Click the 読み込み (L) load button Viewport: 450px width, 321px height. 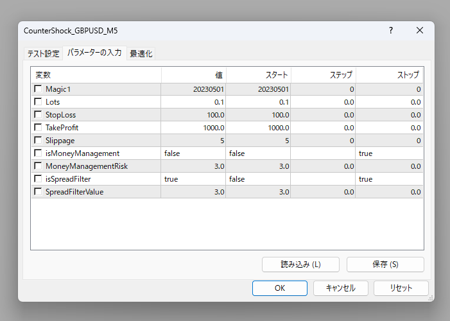[x=300, y=265]
